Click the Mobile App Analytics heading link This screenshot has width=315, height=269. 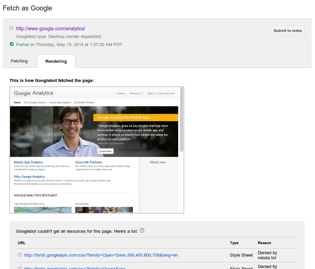(28, 162)
